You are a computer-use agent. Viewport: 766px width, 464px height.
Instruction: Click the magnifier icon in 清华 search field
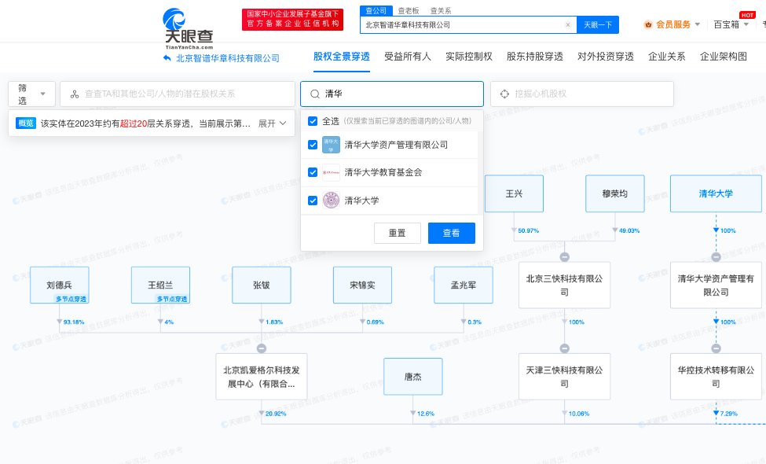315,94
